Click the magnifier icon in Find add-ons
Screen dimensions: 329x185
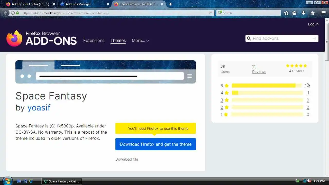pos(249,39)
